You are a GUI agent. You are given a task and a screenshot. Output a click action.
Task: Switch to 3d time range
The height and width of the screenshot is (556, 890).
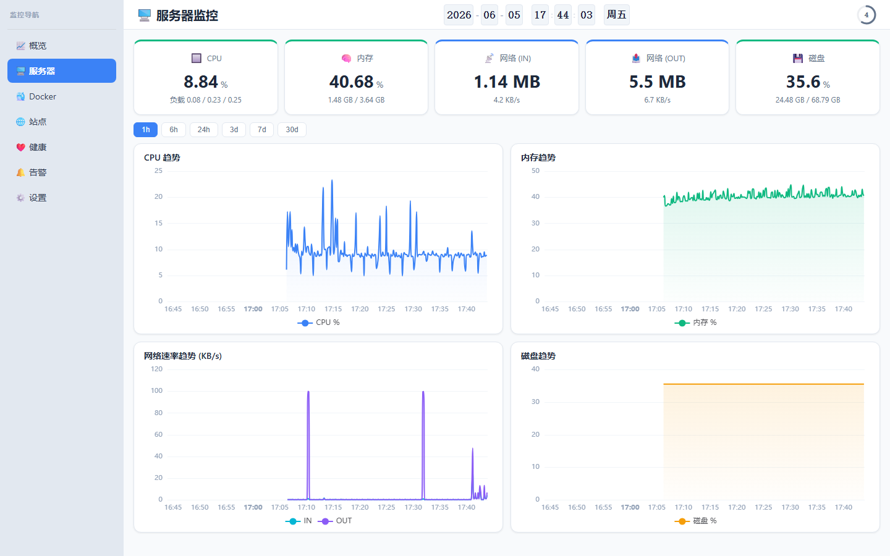coord(234,130)
